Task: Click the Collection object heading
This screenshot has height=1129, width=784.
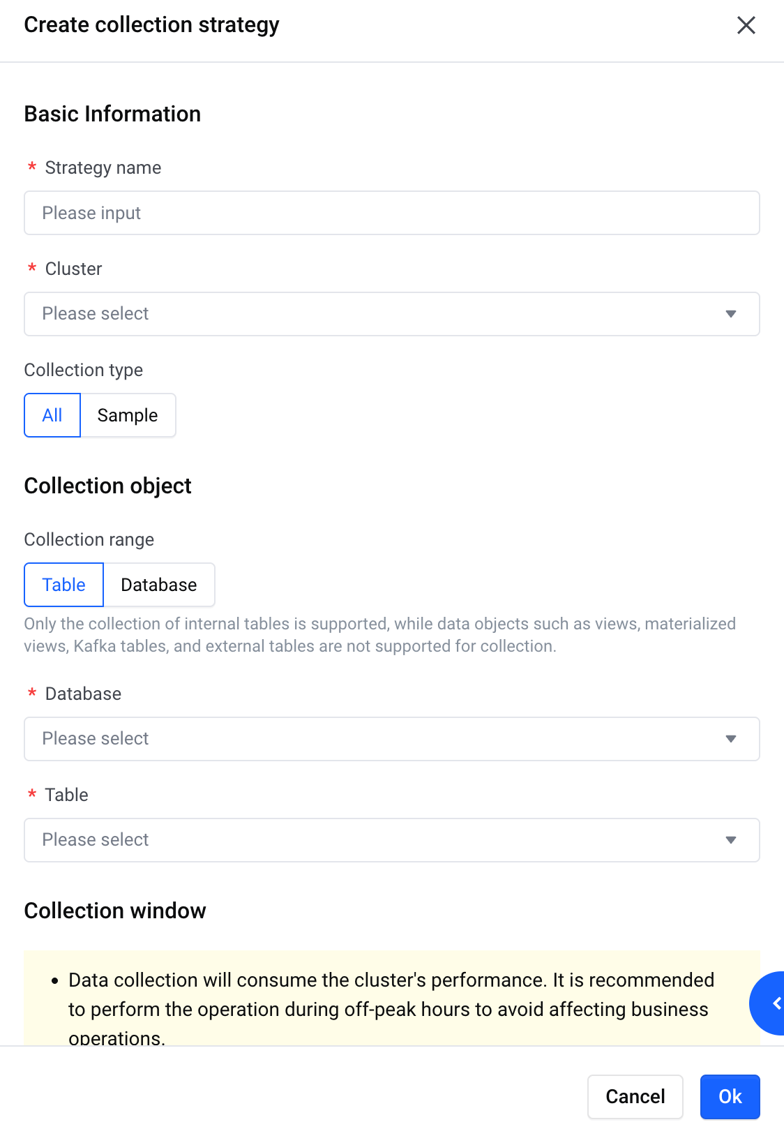Action: coord(108,486)
